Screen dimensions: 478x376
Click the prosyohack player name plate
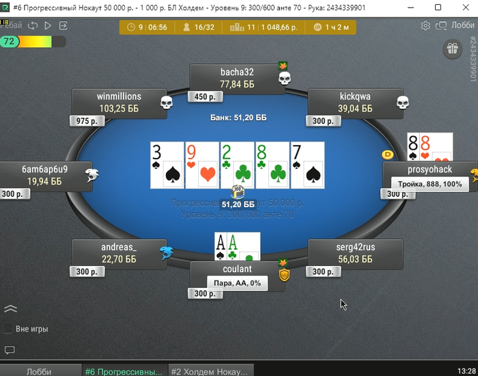tap(430, 176)
